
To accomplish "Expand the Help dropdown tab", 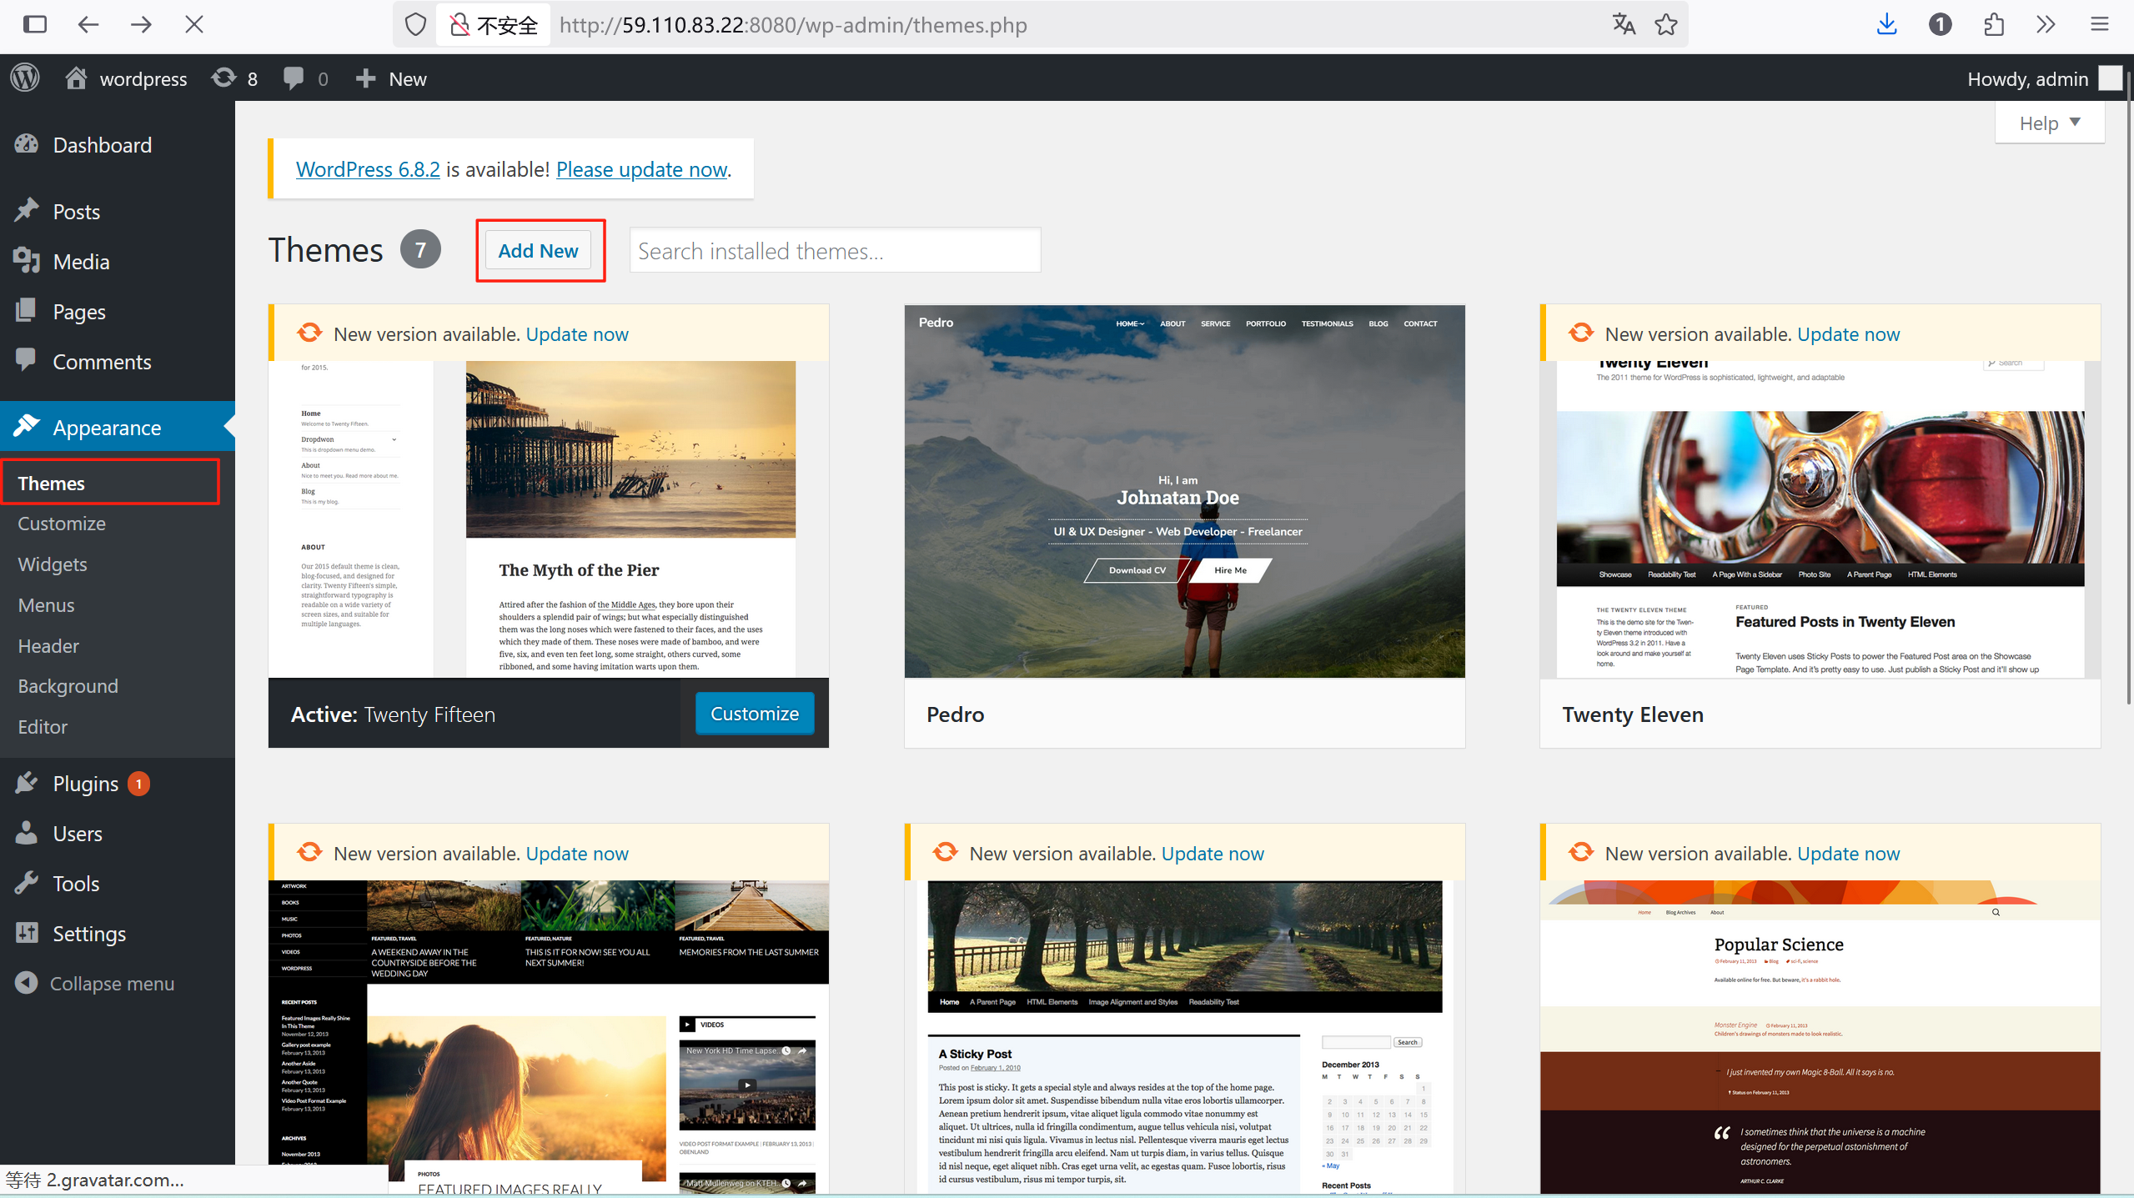I will click(2049, 123).
